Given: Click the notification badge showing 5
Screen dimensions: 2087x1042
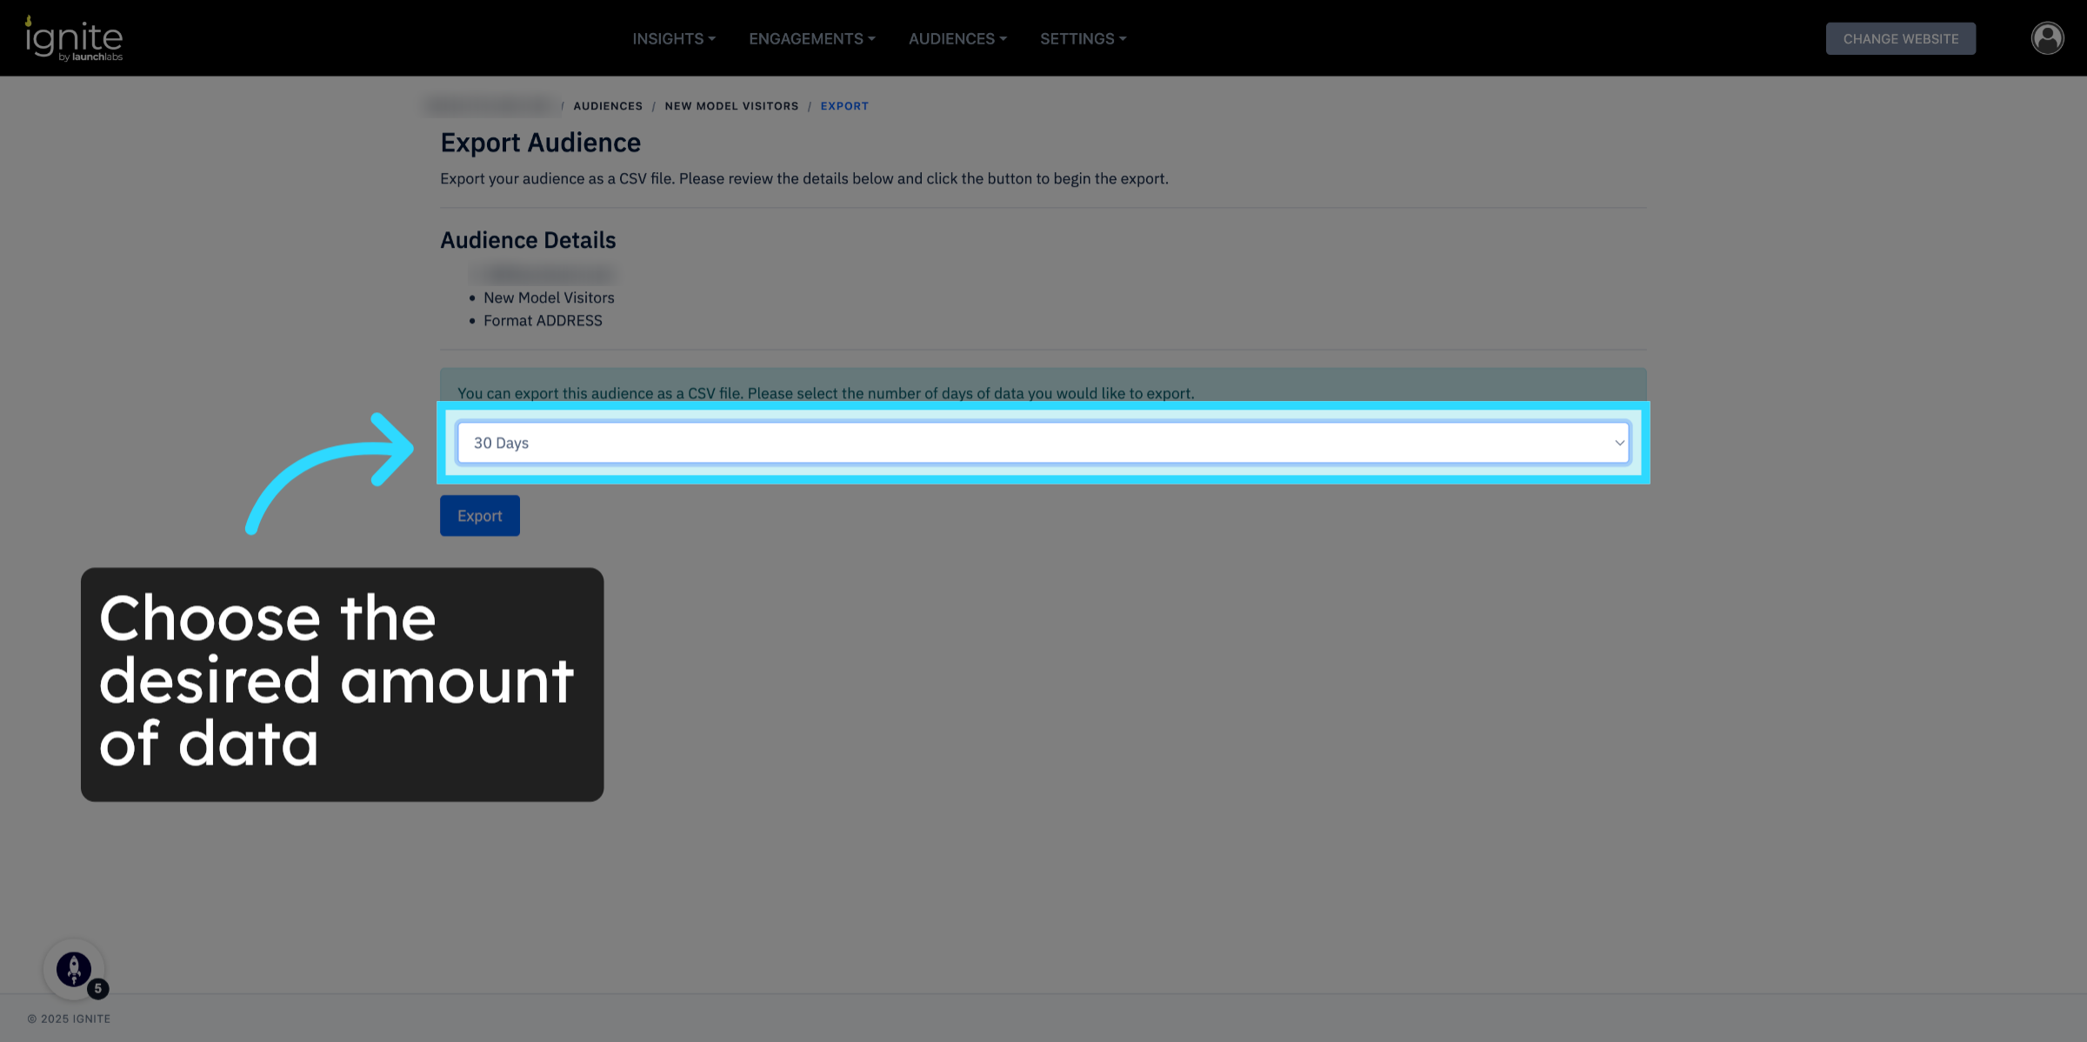Looking at the screenshot, I should [98, 988].
